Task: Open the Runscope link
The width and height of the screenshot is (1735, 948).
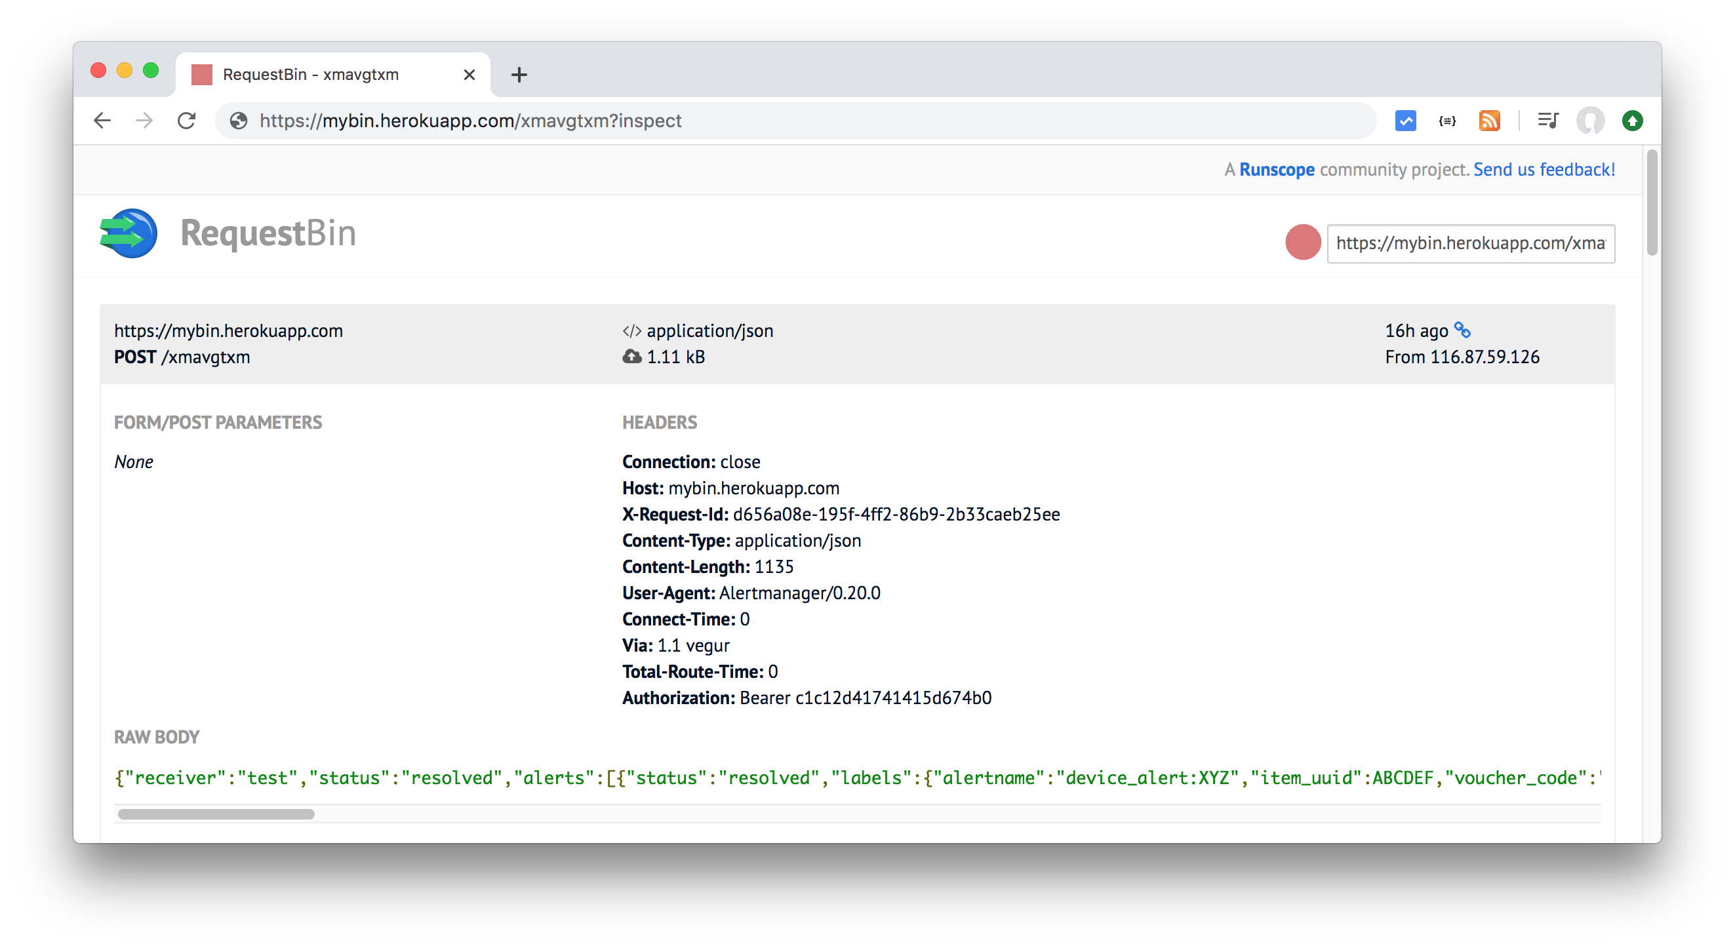Action: point(1276,170)
